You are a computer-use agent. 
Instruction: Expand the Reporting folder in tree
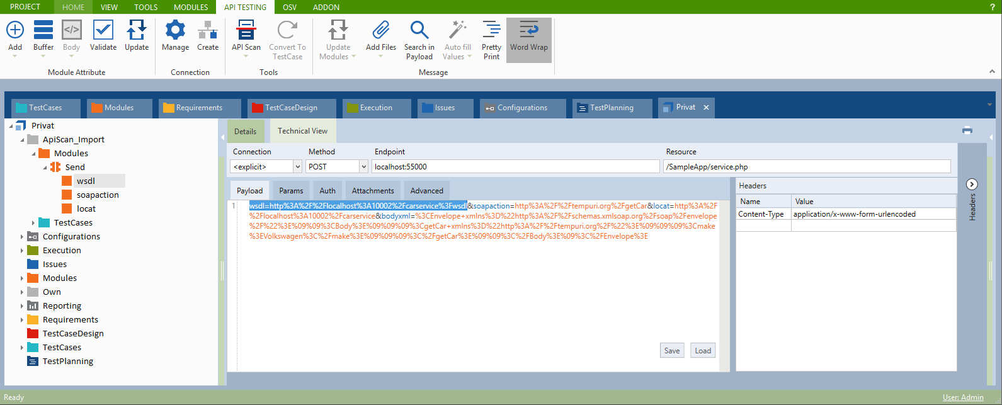click(22, 306)
